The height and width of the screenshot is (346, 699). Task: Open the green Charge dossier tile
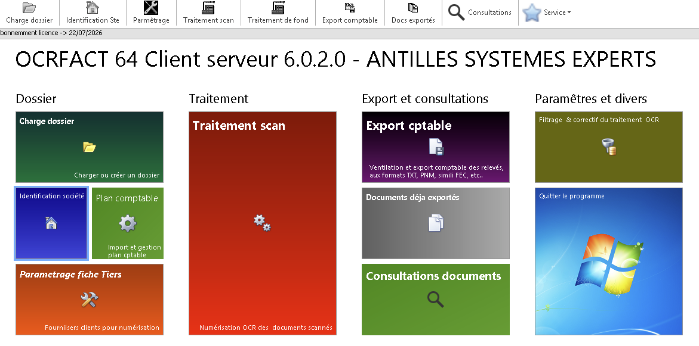pyautogui.click(x=89, y=147)
